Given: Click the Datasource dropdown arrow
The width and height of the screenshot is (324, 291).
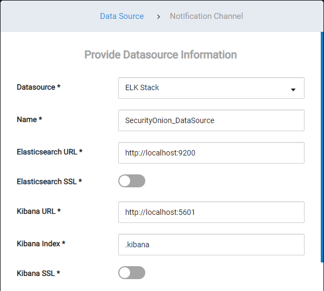Looking at the screenshot, I should pyautogui.click(x=293, y=90).
